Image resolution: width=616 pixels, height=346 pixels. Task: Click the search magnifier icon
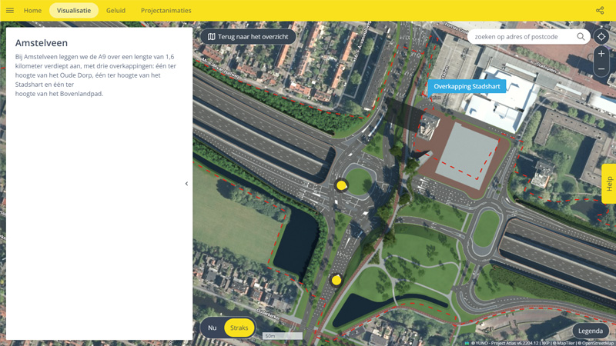[x=581, y=37]
